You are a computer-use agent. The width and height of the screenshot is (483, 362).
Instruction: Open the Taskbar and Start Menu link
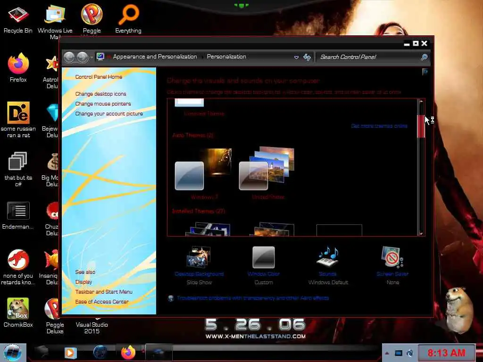pyautogui.click(x=104, y=292)
